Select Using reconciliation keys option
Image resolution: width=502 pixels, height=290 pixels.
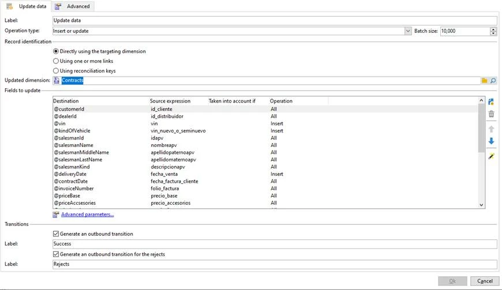(x=56, y=71)
